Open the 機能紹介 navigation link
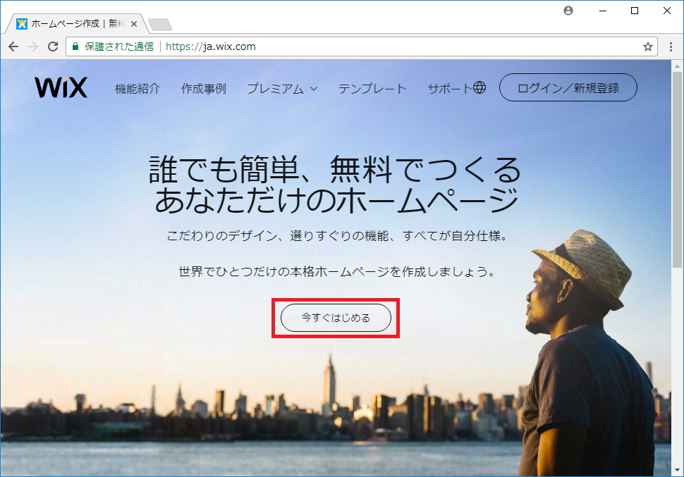This screenshot has height=477, width=684. point(138,89)
